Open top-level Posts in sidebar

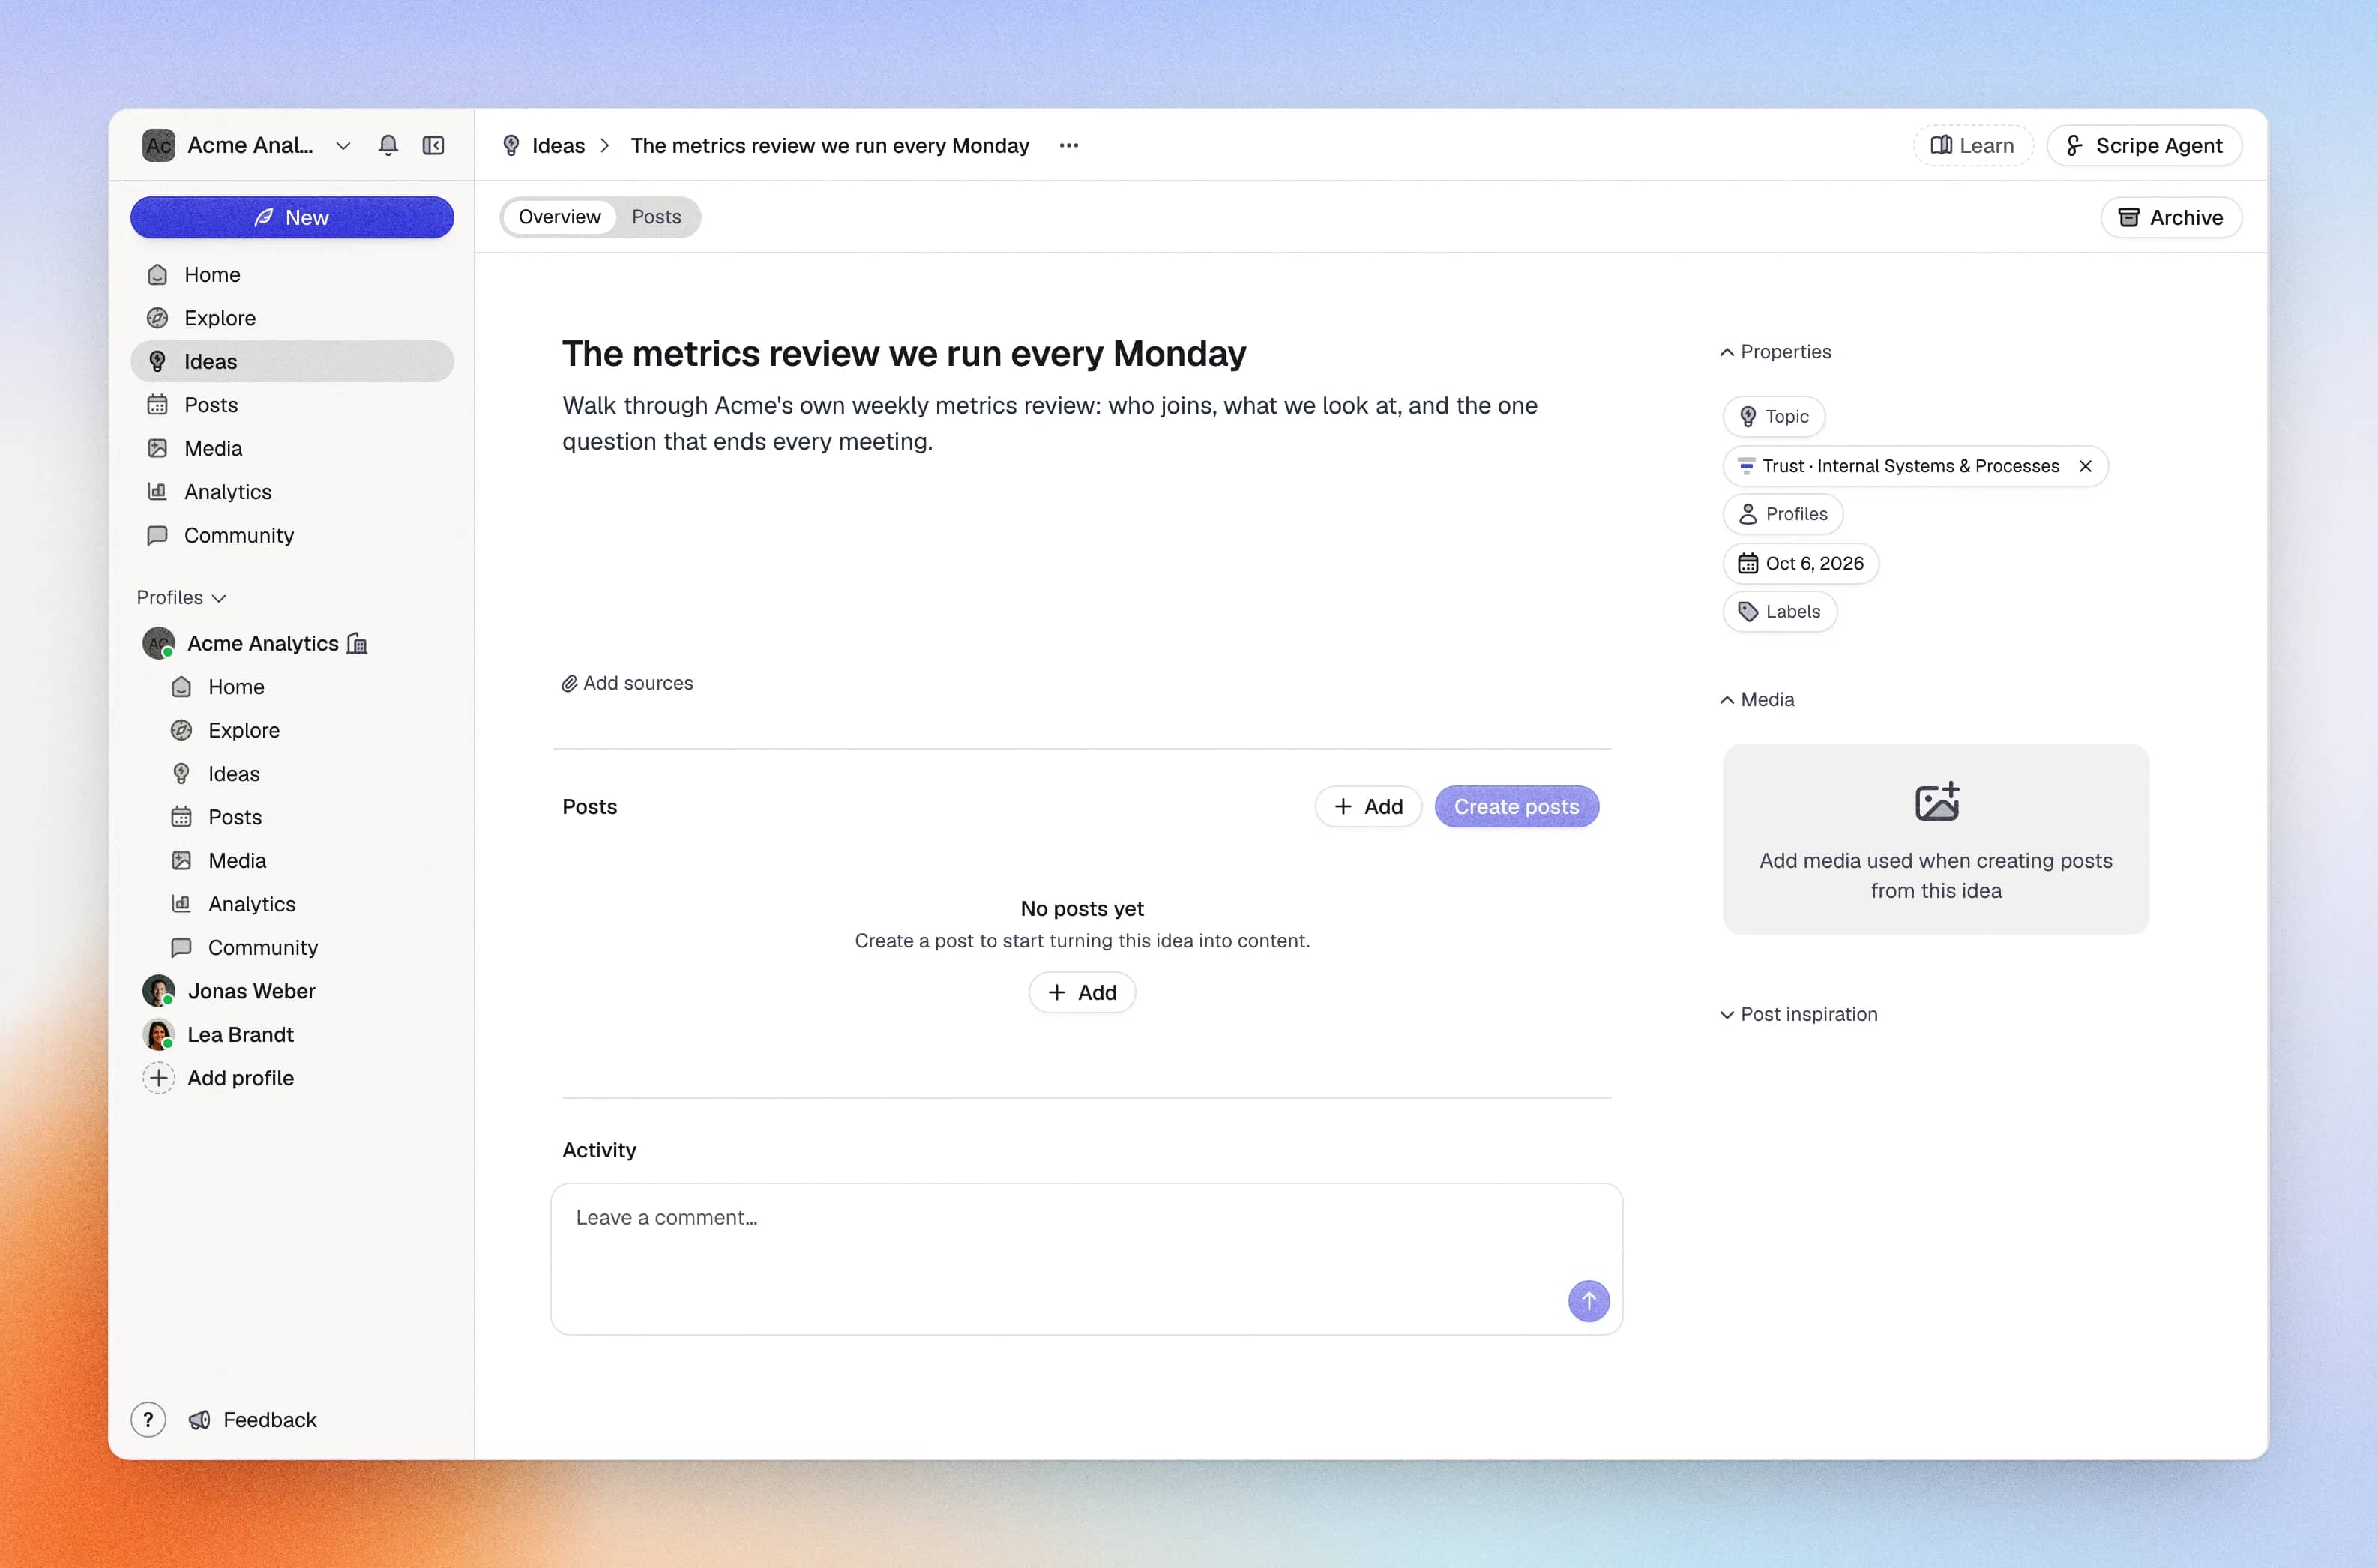coord(292,405)
